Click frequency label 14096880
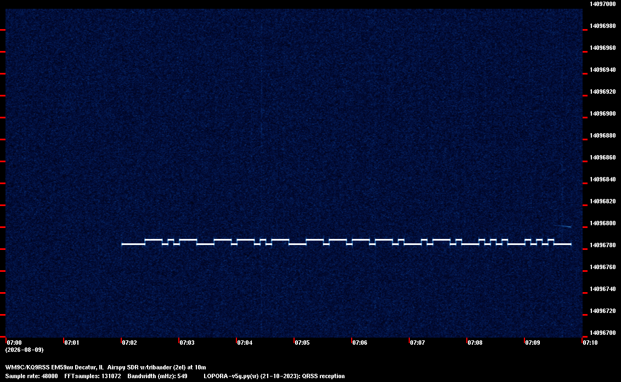The height and width of the screenshot is (382, 621). [x=603, y=135]
